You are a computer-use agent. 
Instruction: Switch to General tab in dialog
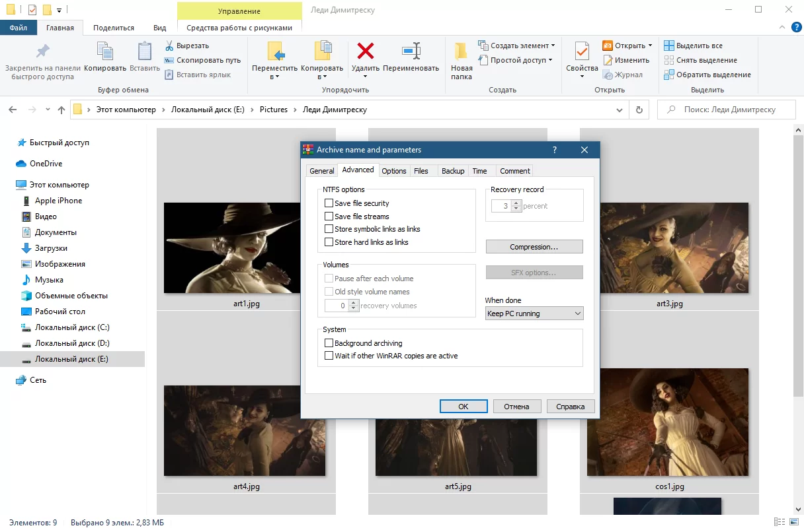(322, 171)
